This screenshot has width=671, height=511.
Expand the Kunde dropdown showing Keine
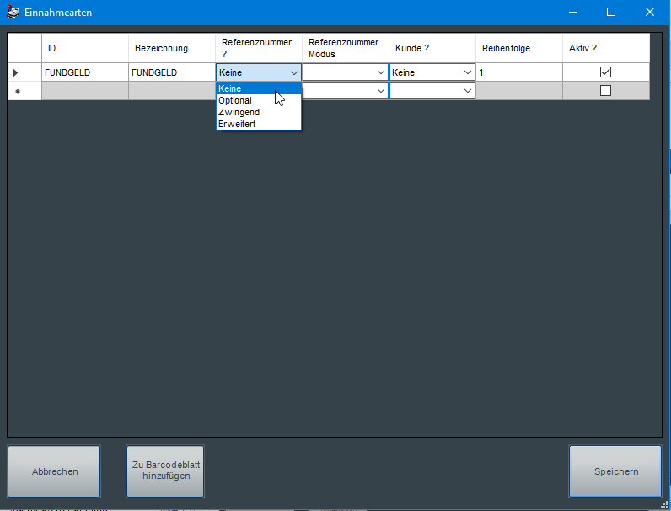[467, 72]
